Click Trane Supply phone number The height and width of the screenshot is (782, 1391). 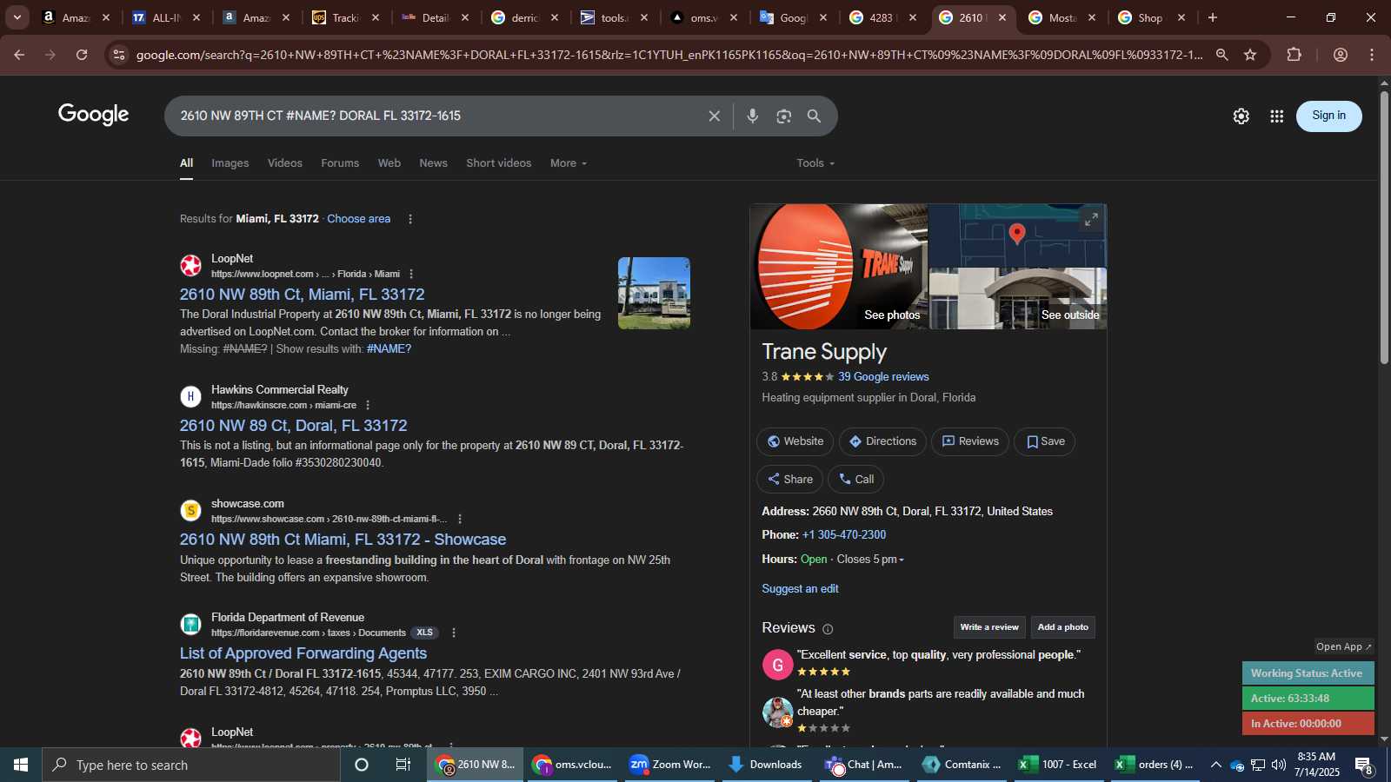(843, 535)
